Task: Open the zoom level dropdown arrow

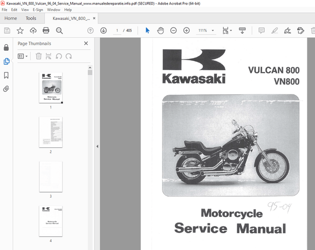Action: click(213, 30)
